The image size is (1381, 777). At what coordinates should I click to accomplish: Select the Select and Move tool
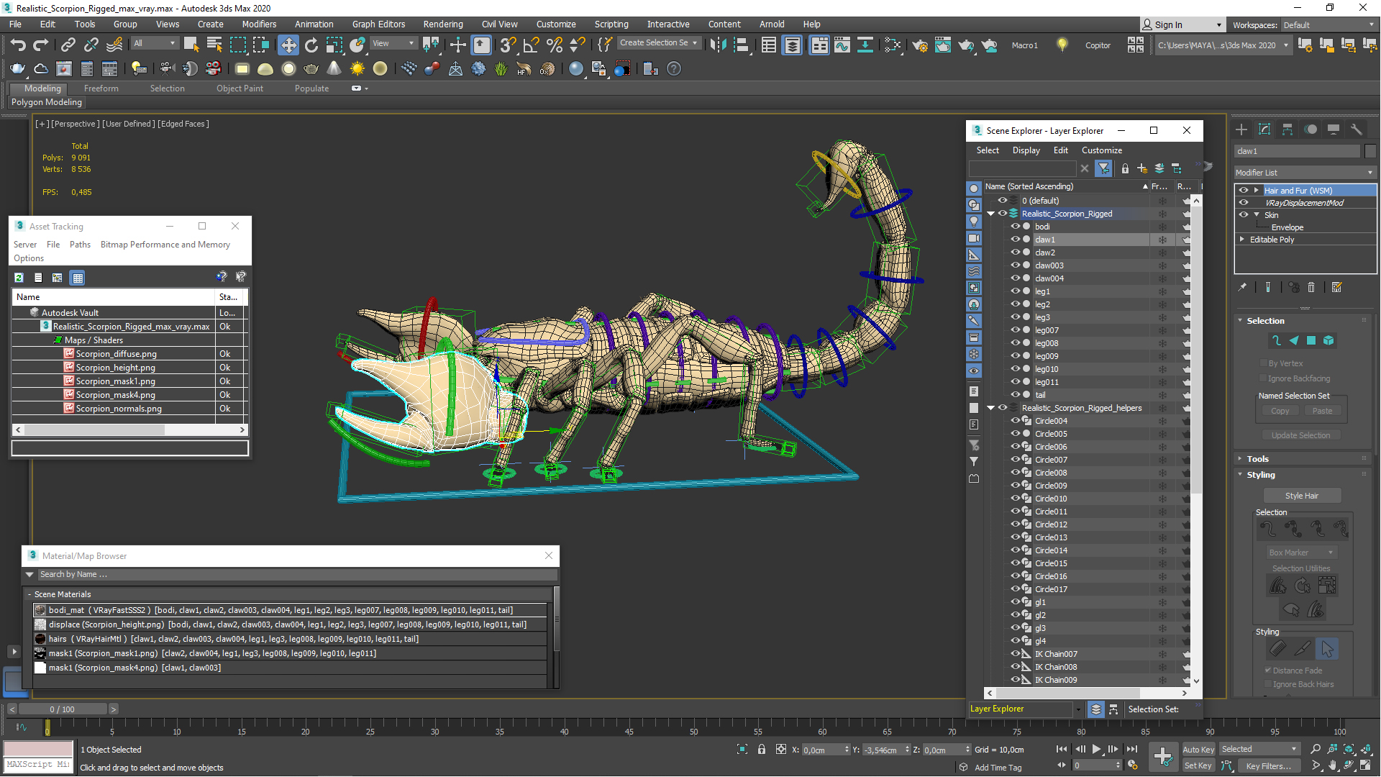coord(288,45)
